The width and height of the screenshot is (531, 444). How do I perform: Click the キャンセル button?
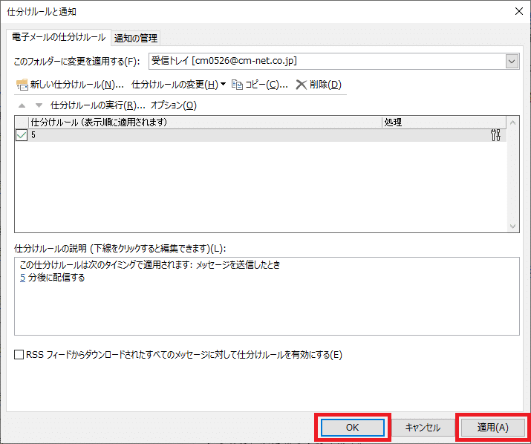pos(423,428)
